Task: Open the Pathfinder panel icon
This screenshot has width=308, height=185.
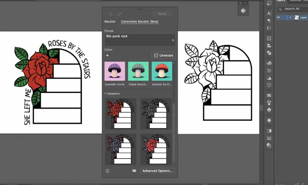Action: 269,53
